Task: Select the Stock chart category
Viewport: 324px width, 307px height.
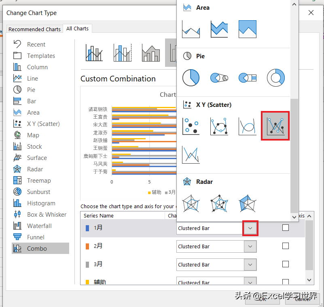Action: tap(34, 147)
